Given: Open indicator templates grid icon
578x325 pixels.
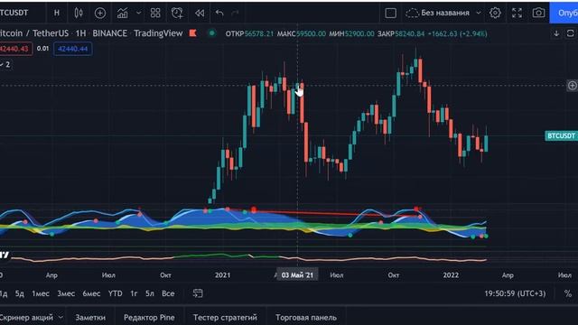Looking at the screenshot, I should click(x=155, y=13).
